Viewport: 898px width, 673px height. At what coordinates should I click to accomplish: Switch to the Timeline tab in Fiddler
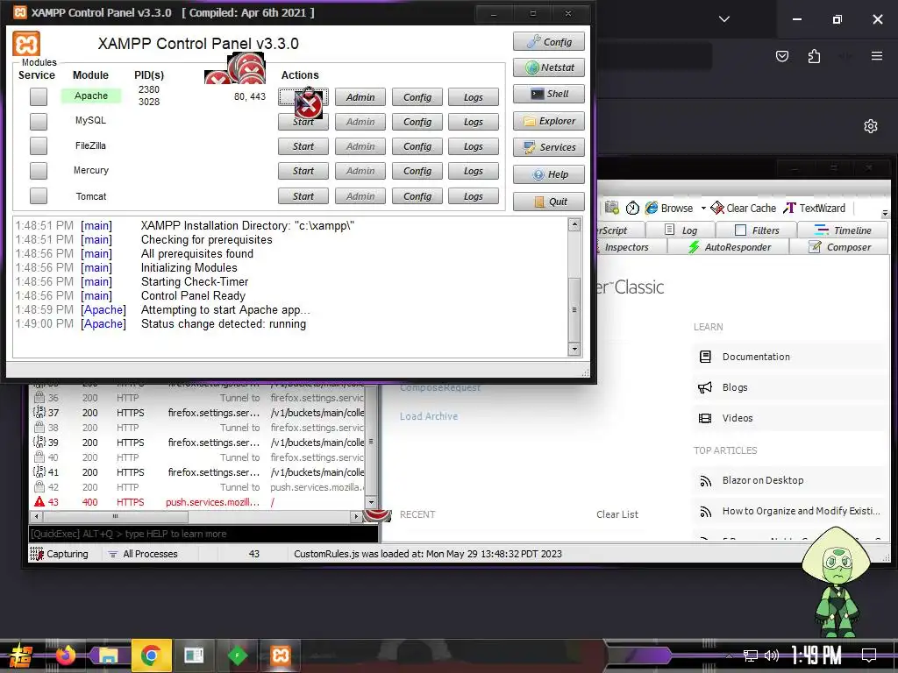pyautogui.click(x=843, y=230)
